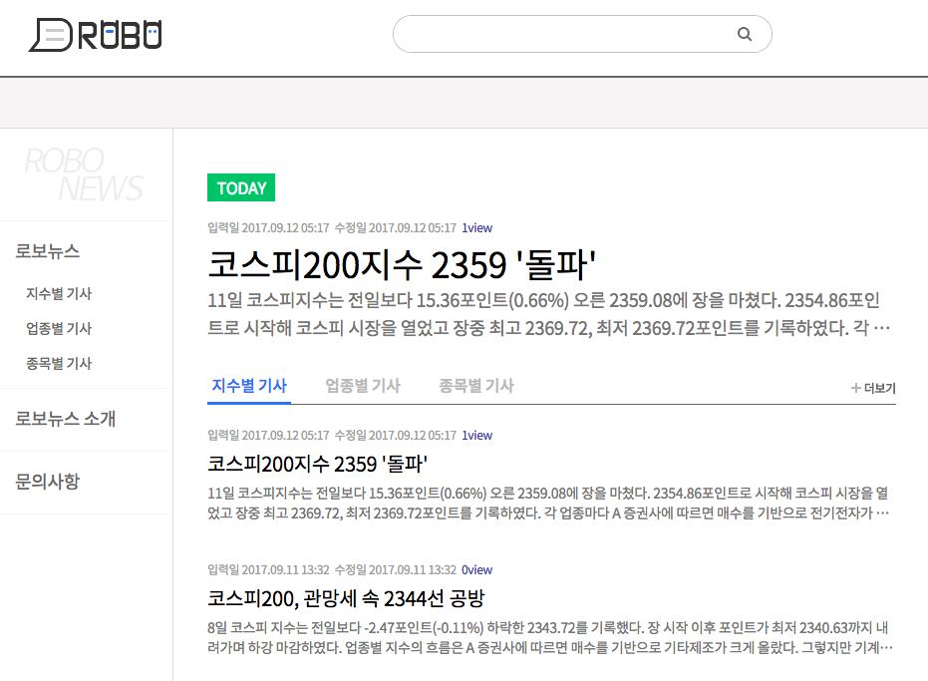928x681 pixels.
Task: Click the search magnifier icon
Action: [745, 34]
